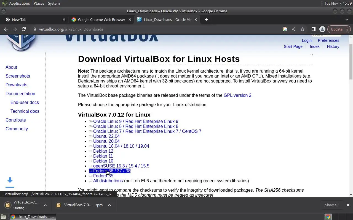The height and width of the screenshot is (220, 353).
Task: Switch to Google Chrome Web Browser tab
Action: click(101, 20)
